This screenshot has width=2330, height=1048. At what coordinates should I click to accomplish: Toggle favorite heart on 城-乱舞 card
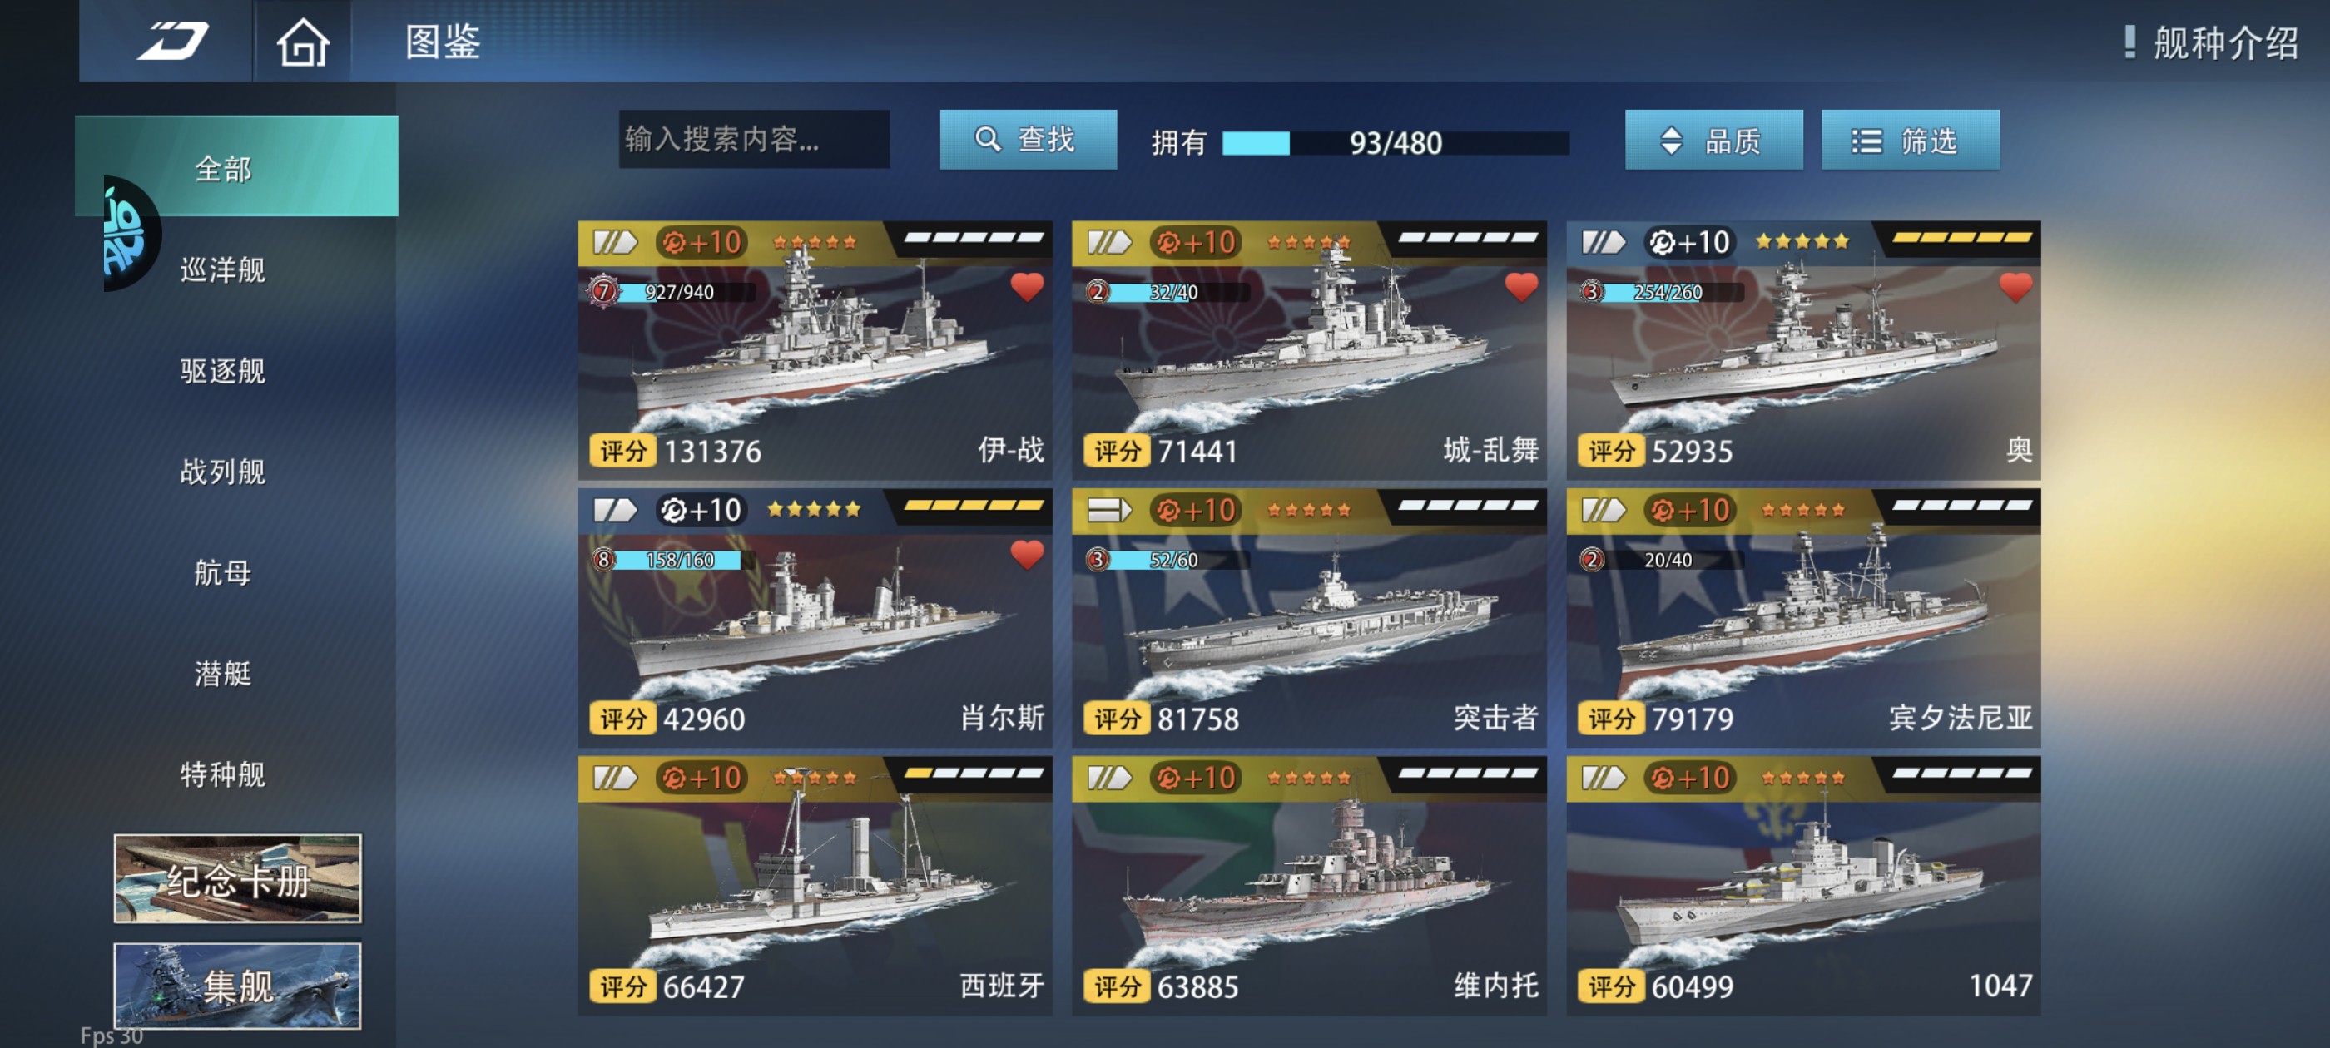coord(1520,287)
